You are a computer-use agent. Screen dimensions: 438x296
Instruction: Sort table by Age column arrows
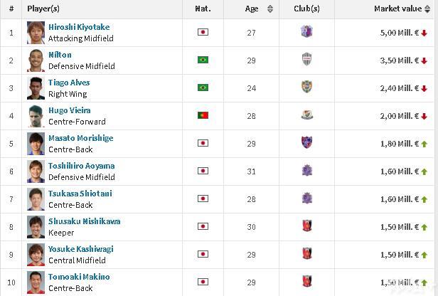coord(270,9)
